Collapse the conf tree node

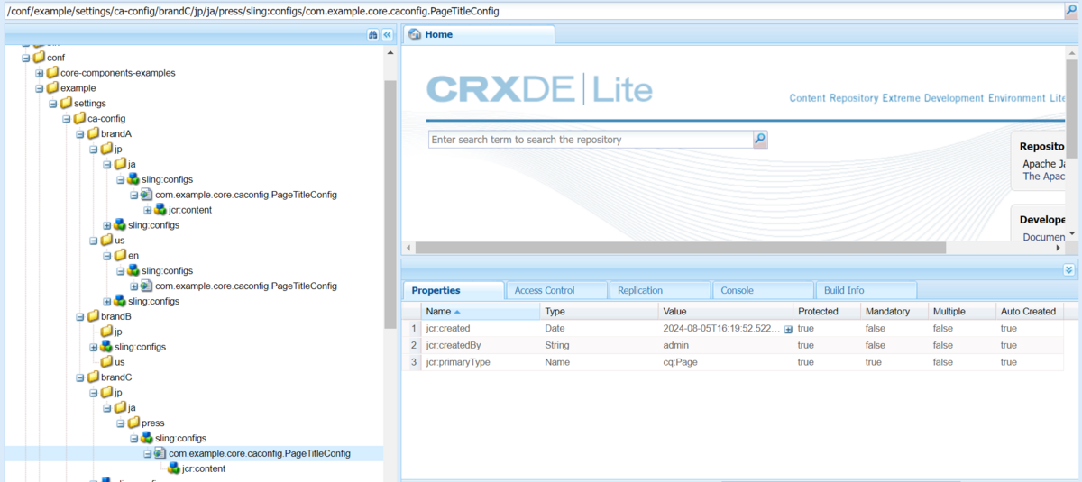[26, 58]
